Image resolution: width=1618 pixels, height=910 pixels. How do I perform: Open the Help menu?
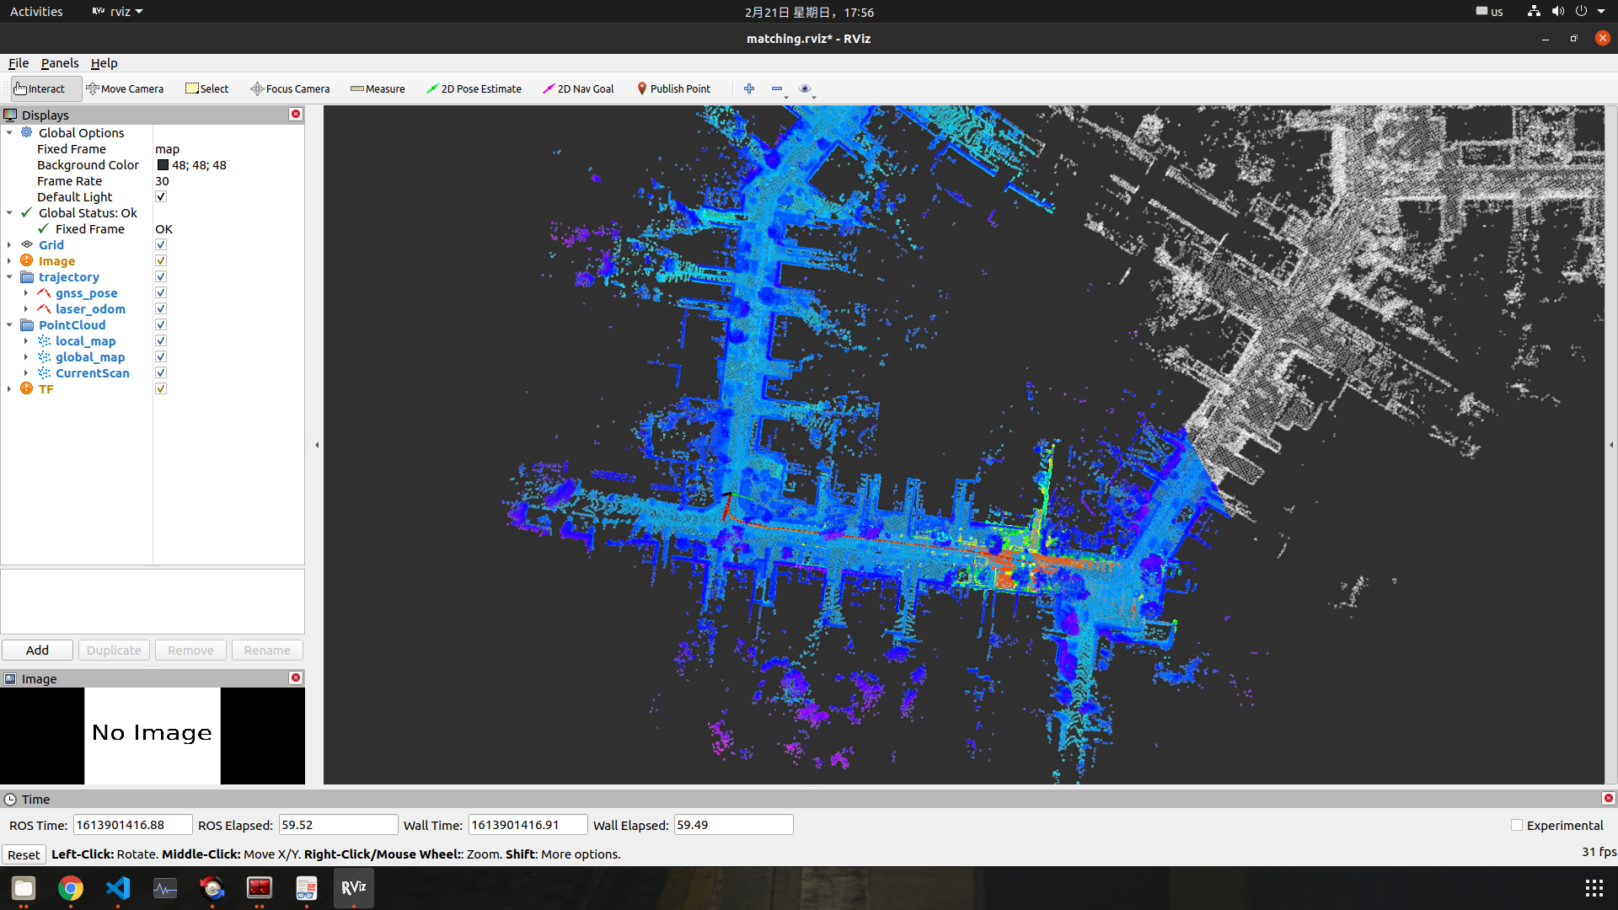point(104,63)
